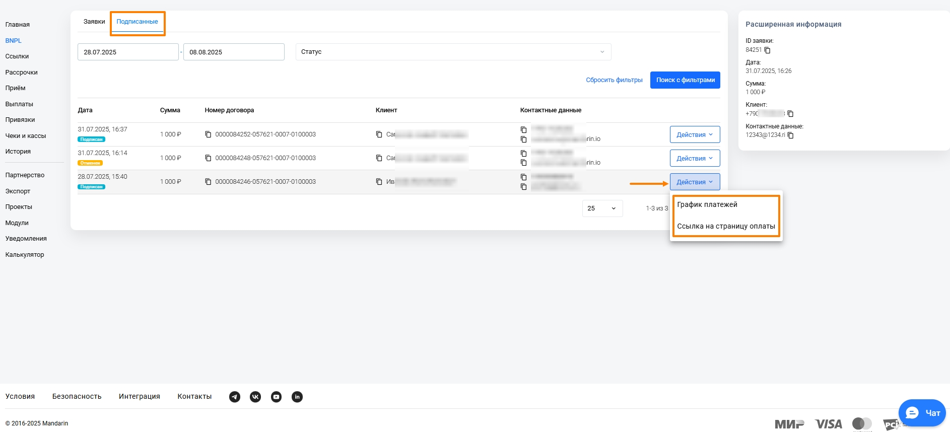Open the LinkedIn social link
This screenshot has width=950, height=432.
point(297,397)
